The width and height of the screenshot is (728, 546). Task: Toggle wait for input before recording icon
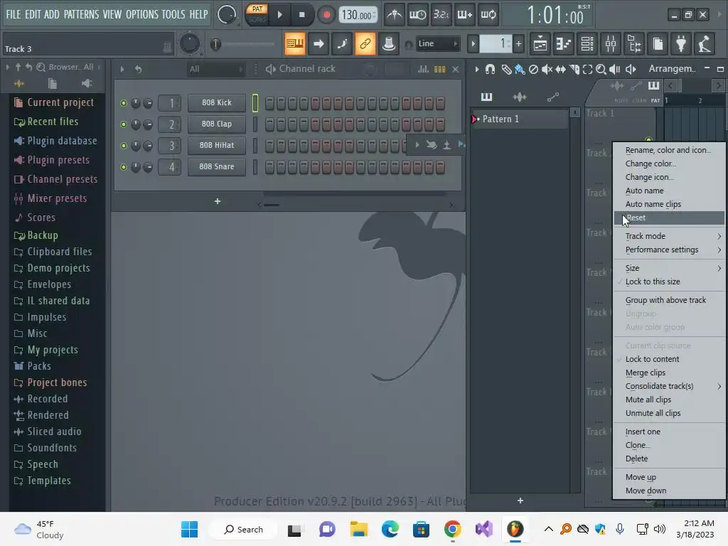[417, 15]
